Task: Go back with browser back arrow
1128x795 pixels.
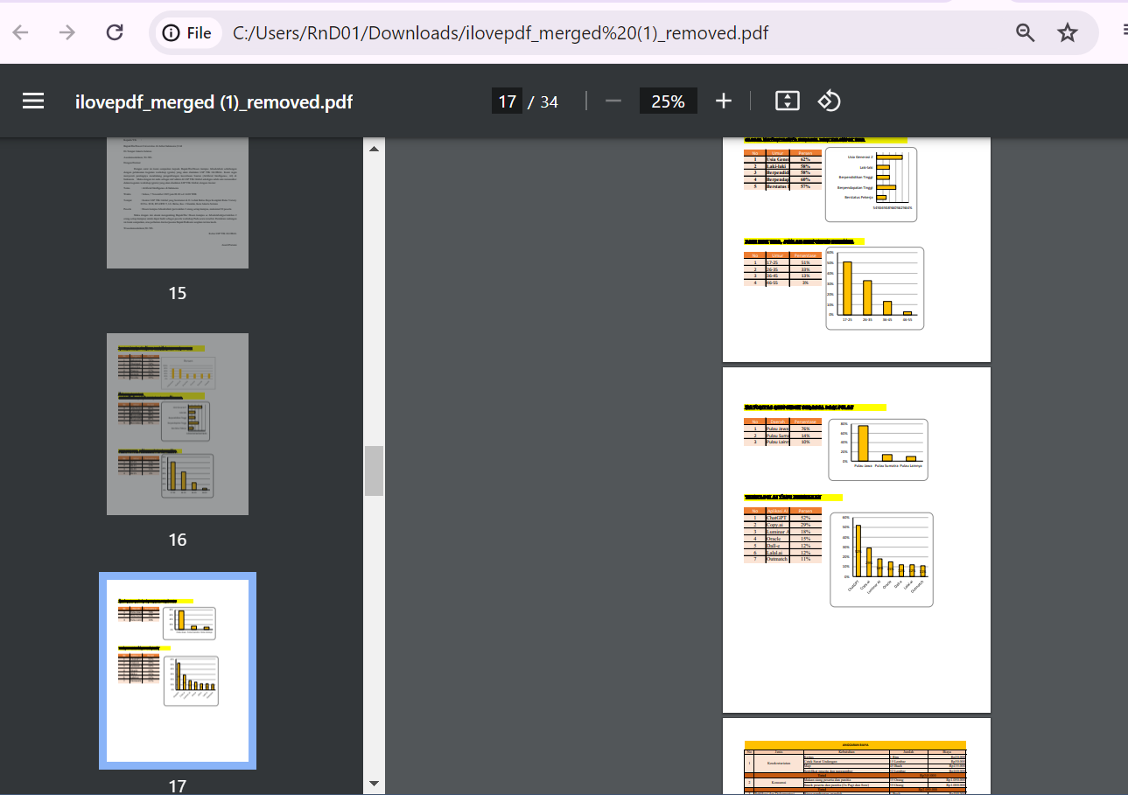Action: [20, 33]
